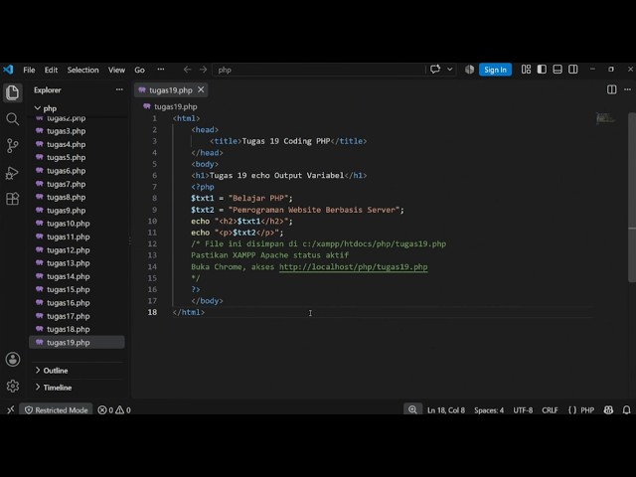Go forward with the right arrow
Screen dimensions: 636x477
pos(203,70)
